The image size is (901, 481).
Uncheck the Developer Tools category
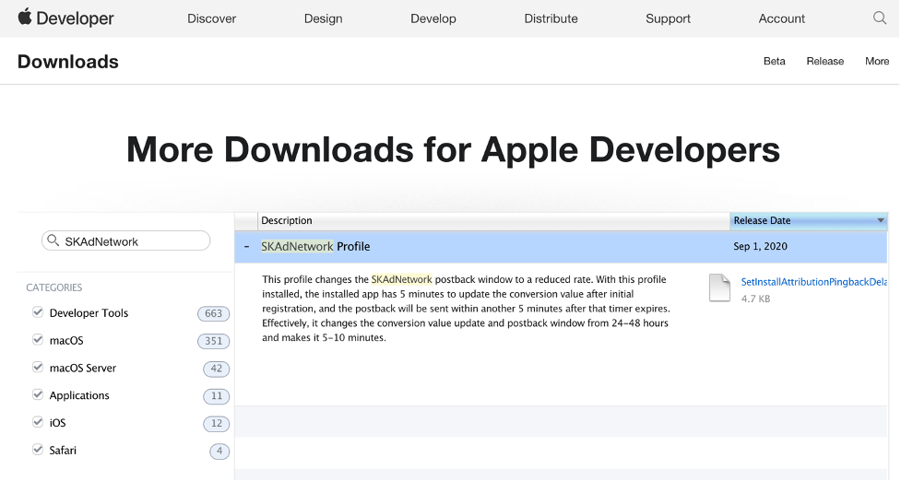click(x=38, y=312)
